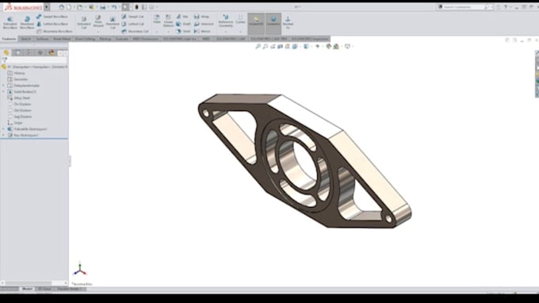Open the dropdown under Hole Wizard
Image resolution: width=539 pixels, height=303 pixels.
[98, 32]
